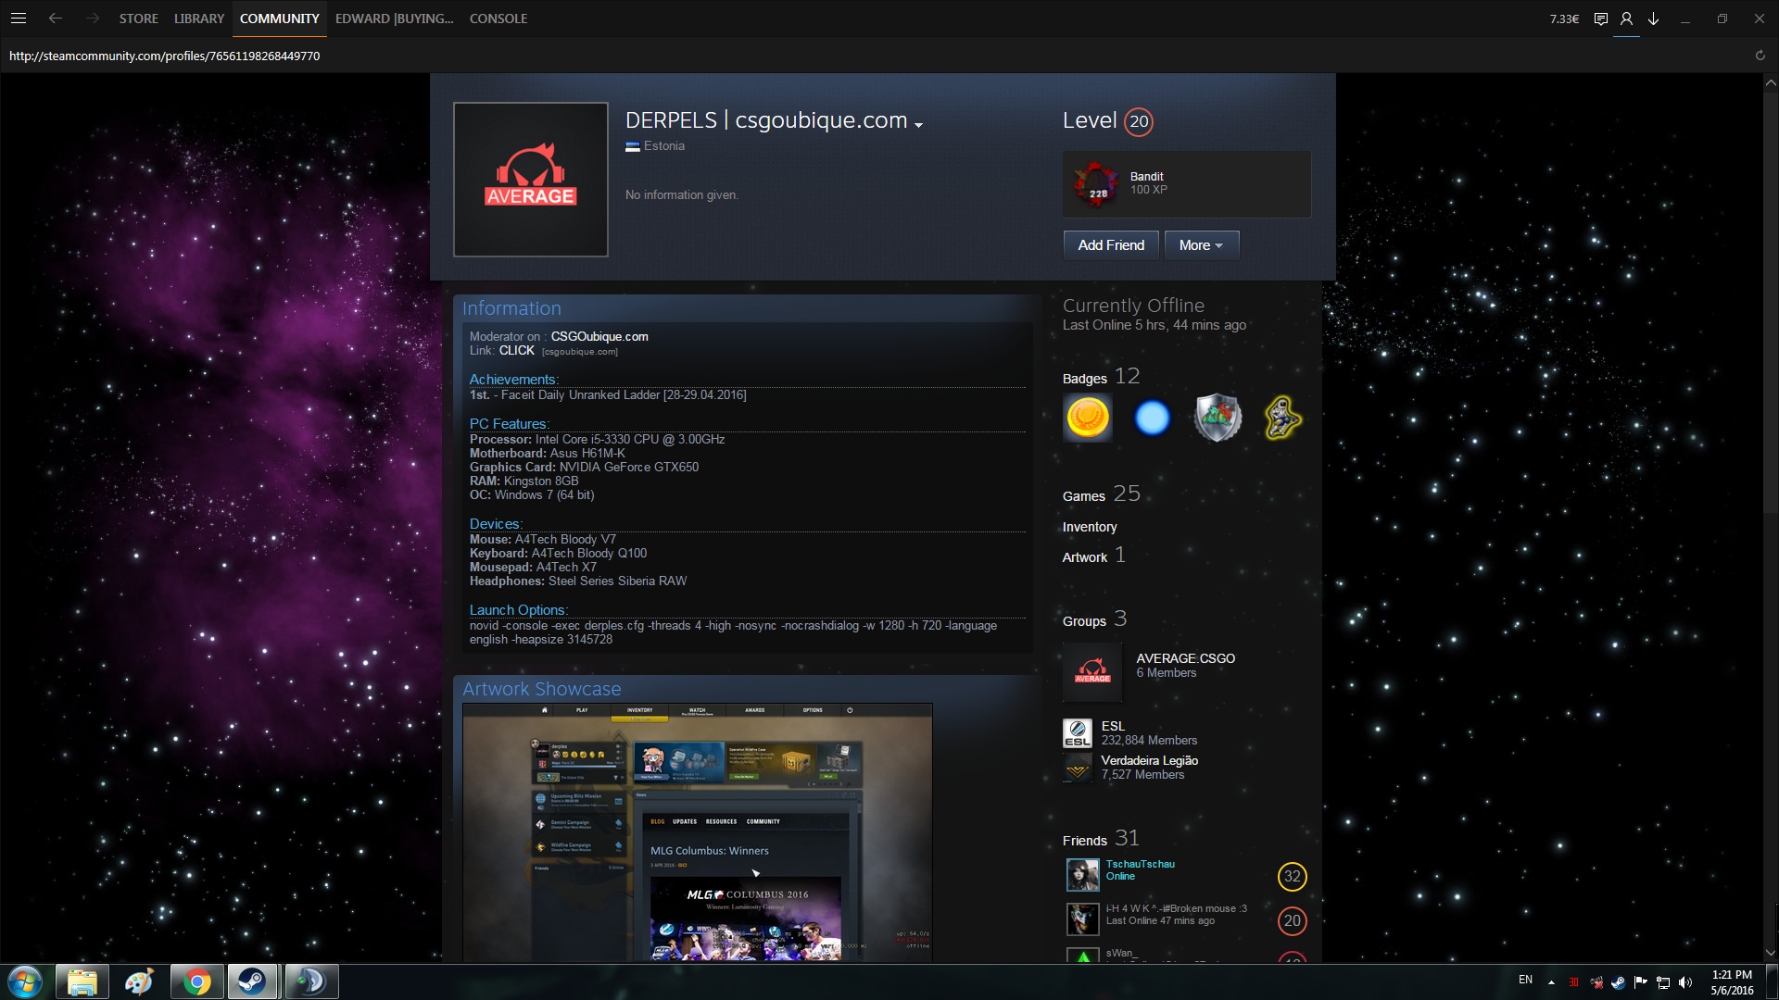The width and height of the screenshot is (1779, 1000).
Task: Click the gold coin badge
Action: (1088, 418)
